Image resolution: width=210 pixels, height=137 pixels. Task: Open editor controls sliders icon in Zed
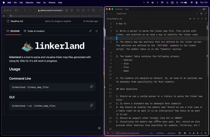tap(206, 19)
